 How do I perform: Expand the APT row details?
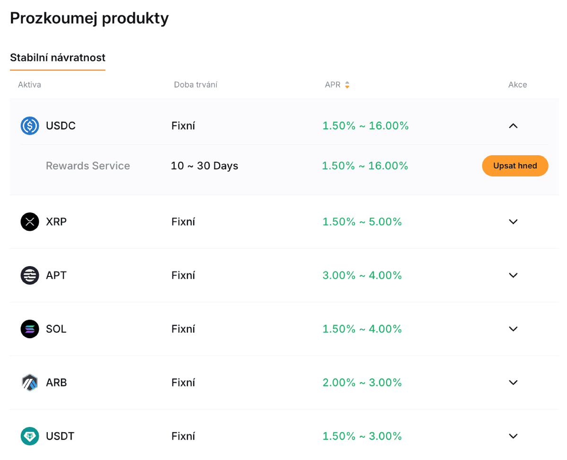click(513, 275)
